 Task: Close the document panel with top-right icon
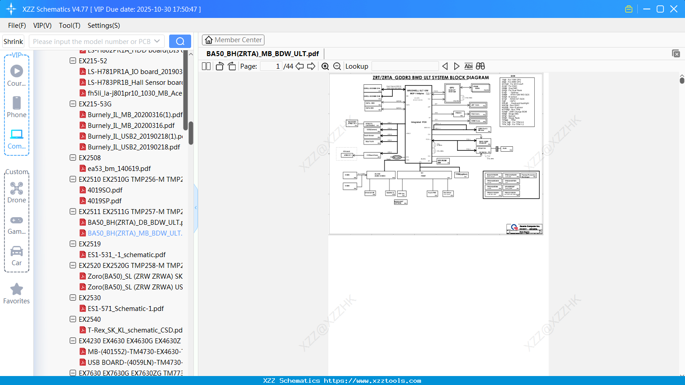coord(676,53)
